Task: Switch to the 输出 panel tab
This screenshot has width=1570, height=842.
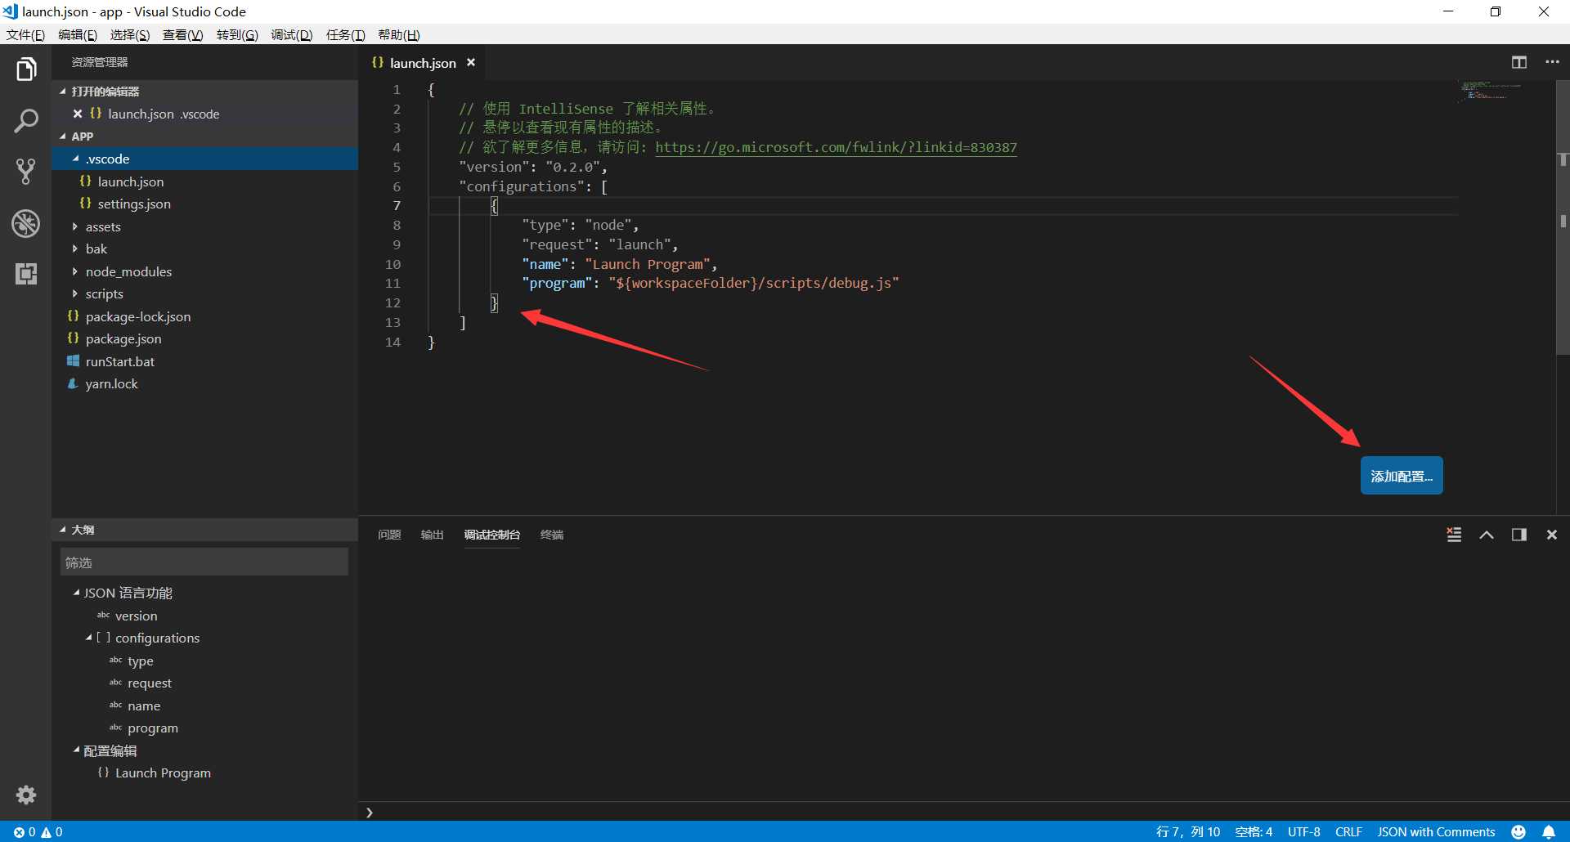Action: [x=432, y=535]
